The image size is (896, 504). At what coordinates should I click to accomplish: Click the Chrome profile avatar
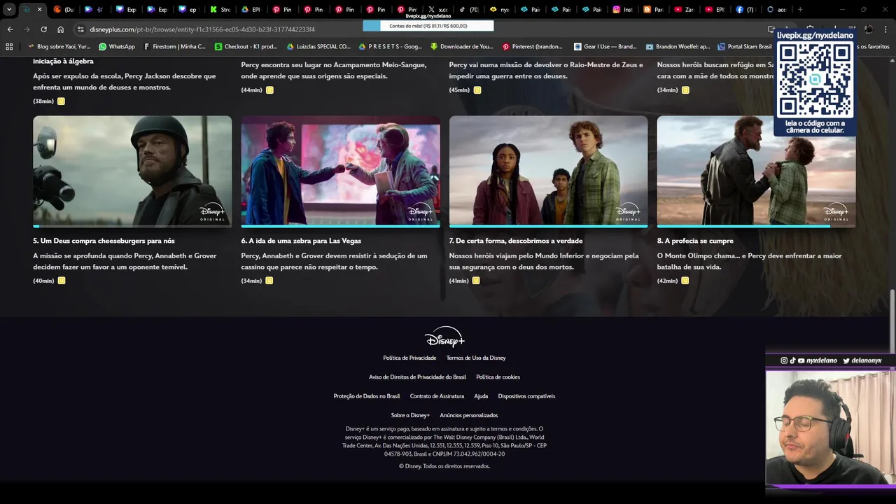(x=869, y=29)
